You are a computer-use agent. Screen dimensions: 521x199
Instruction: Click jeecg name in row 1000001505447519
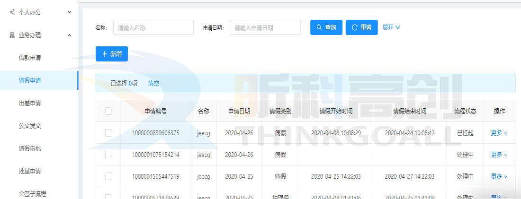coord(203,177)
